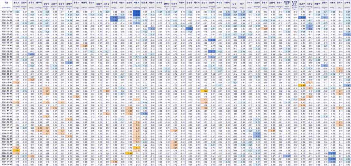Click the Pohang column header
Viewport: 351px width, 166px height.
(x=227, y=5)
